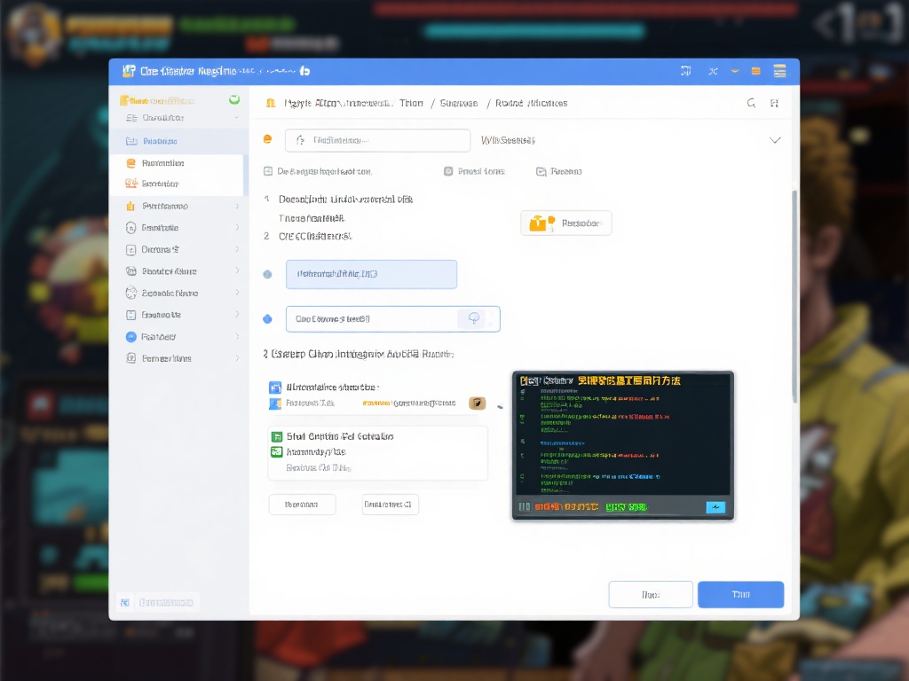The height and width of the screenshot is (681, 909).
Task: Click the last breadcrumb item in the header path
Action: (x=531, y=103)
